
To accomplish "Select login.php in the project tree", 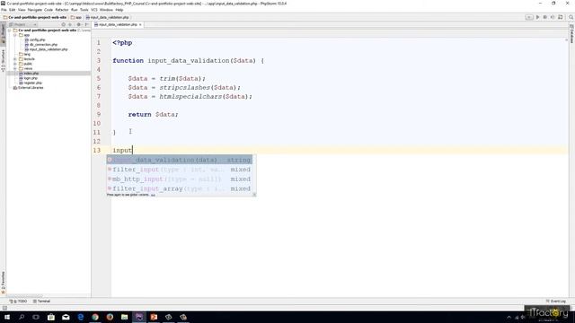I will click(28, 78).
